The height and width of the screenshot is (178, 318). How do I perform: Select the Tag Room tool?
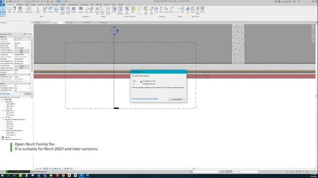(127, 10)
